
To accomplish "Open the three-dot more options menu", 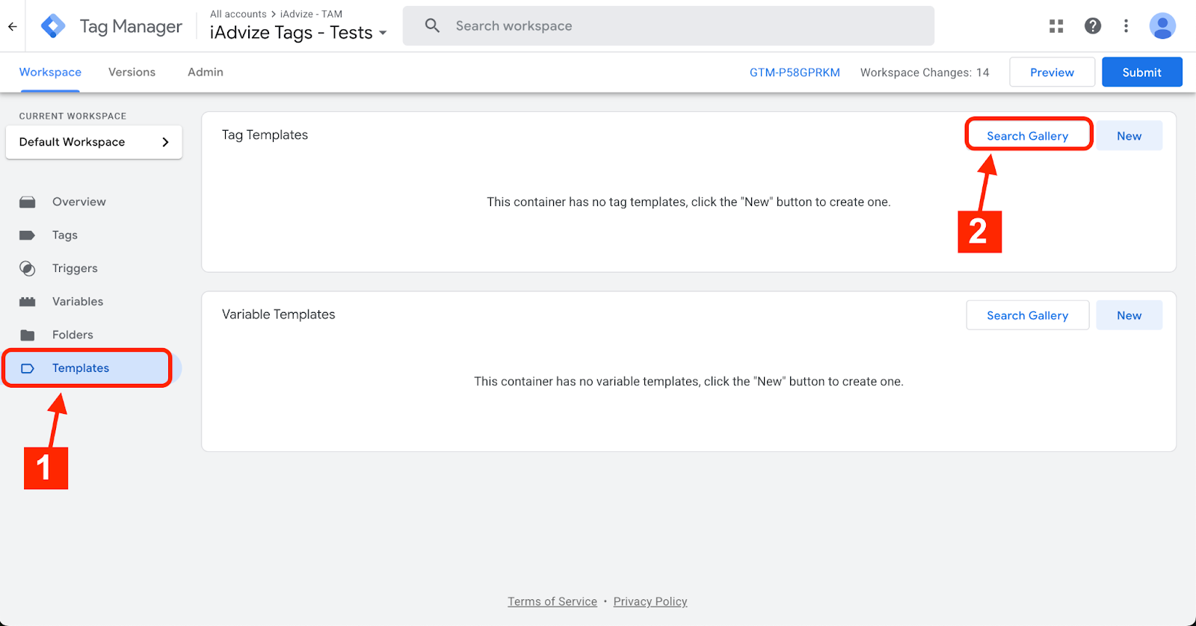I will click(1126, 26).
